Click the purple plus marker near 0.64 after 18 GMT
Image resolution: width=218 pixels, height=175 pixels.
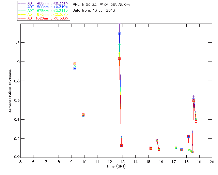tap(193, 96)
